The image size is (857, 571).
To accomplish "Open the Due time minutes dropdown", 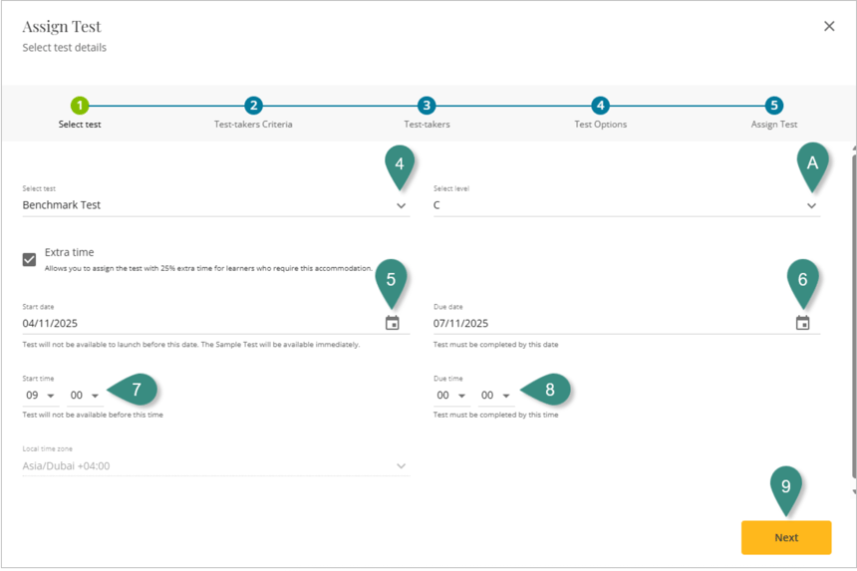I will [495, 396].
